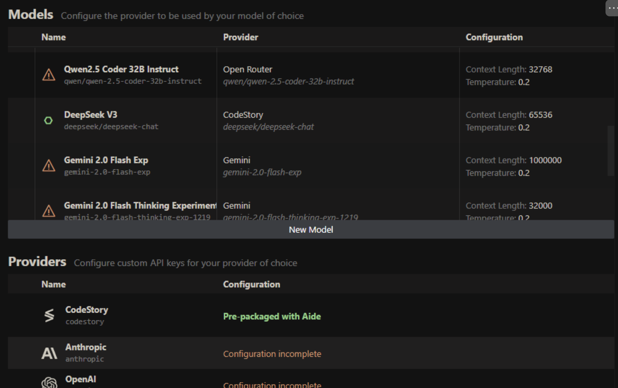The height and width of the screenshot is (388, 618).
Task: Click the OpenAI provider logo icon
Action: click(49, 382)
